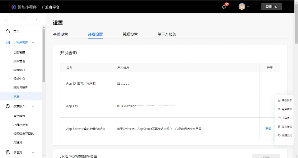Click the user avatar icon
Viewport: 298px width, 158px height.
click(242, 6)
